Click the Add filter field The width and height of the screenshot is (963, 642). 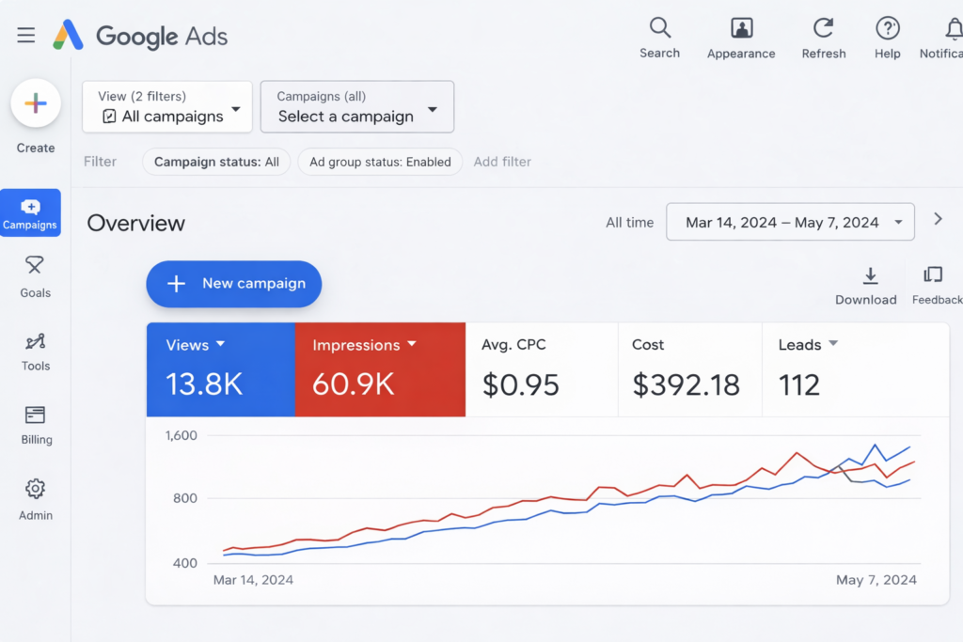(x=502, y=162)
